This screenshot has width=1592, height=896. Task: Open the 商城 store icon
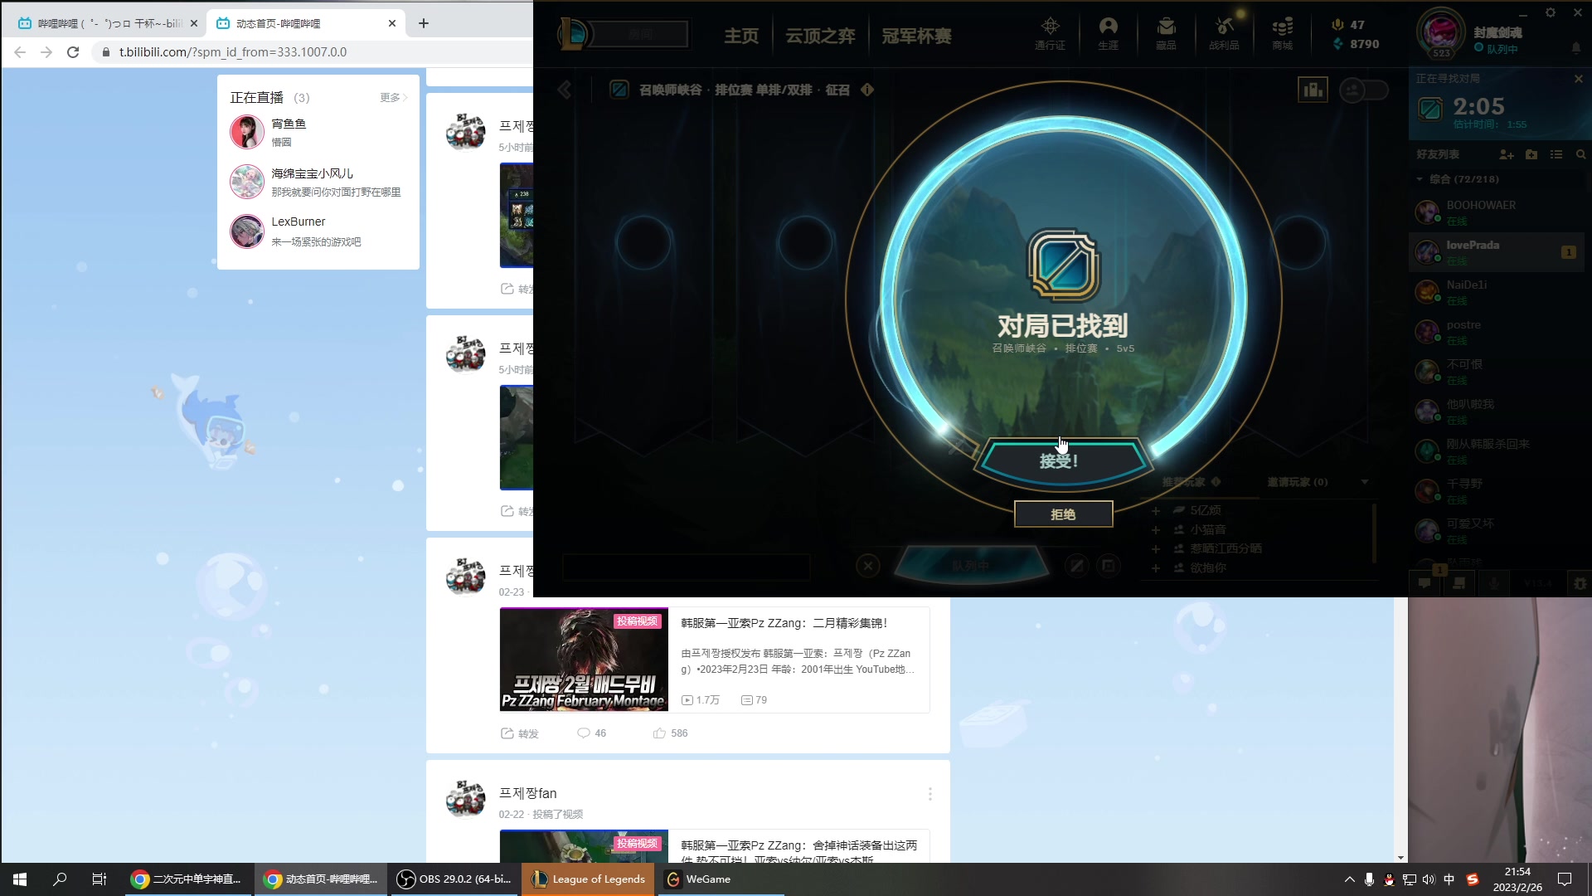tap(1282, 33)
